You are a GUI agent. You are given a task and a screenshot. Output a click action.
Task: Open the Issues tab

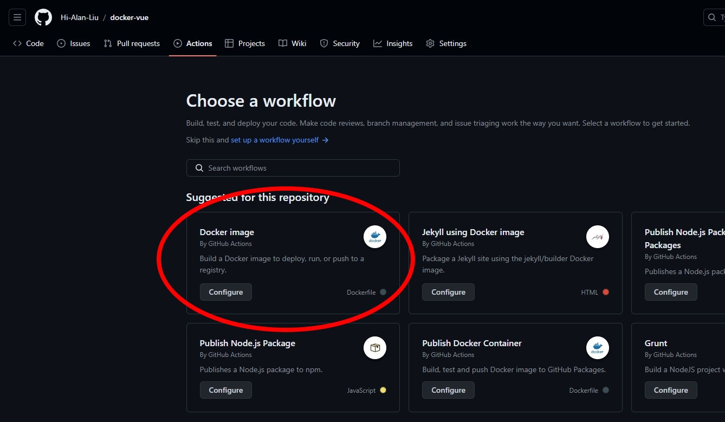pyautogui.click(x=74, y=43)
